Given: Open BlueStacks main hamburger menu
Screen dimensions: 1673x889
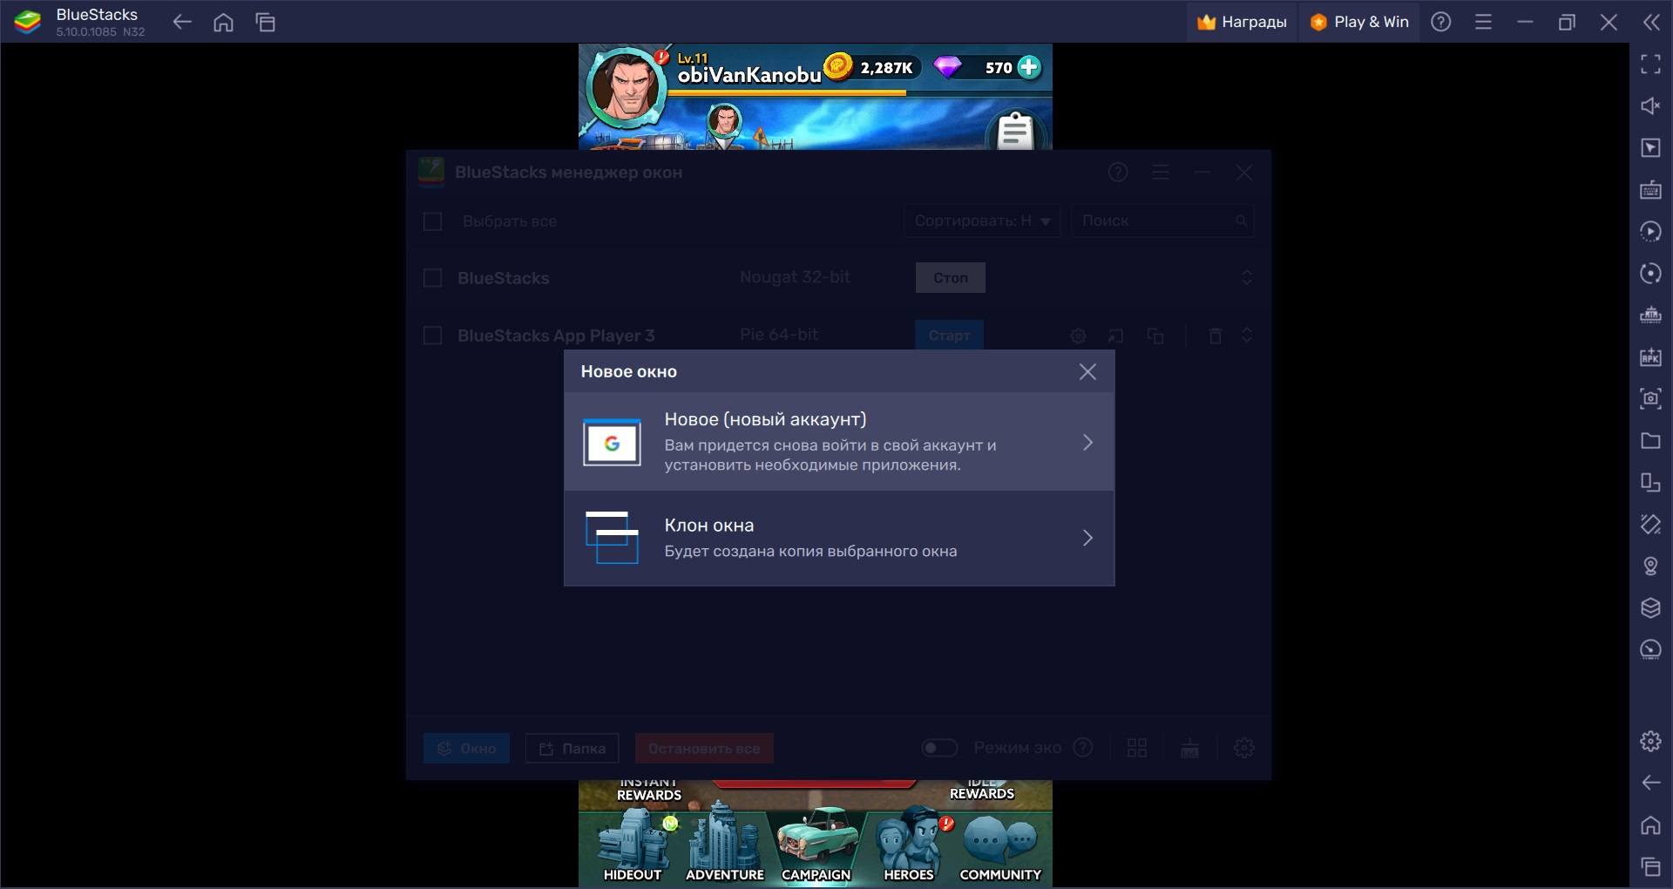Looking at the screenshot, I should [1483, 22].
